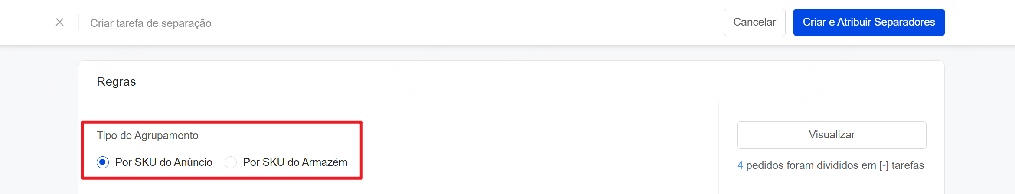1015x194 pixels.
Task: Click the word Anúncio in first option
Action: click(x=193, y=162)
